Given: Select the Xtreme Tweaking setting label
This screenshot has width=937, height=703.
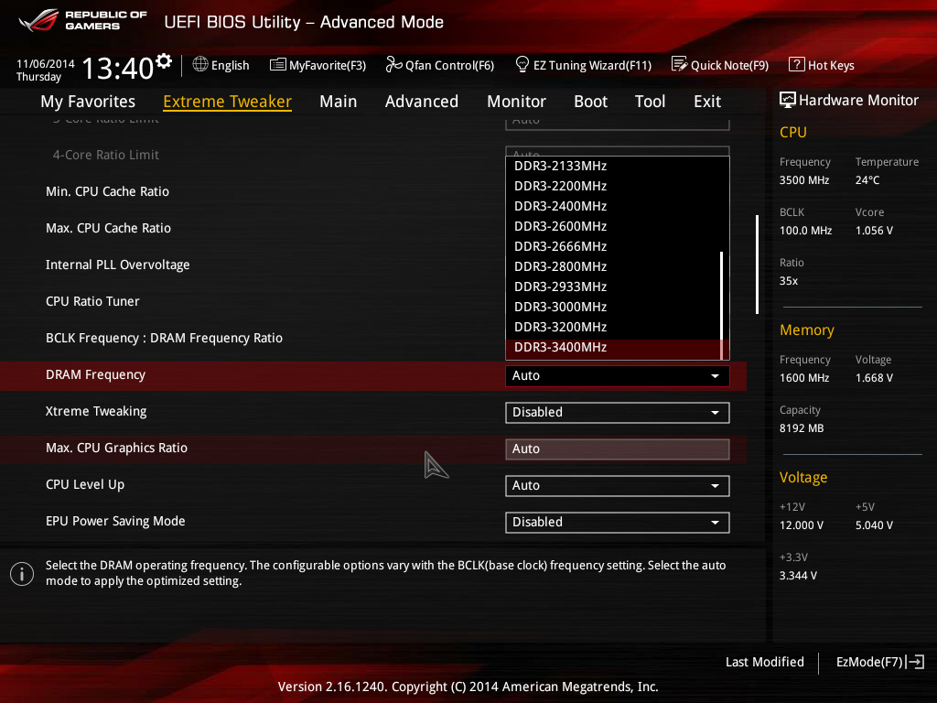Looking at the screenshot, I should (96, 411).
